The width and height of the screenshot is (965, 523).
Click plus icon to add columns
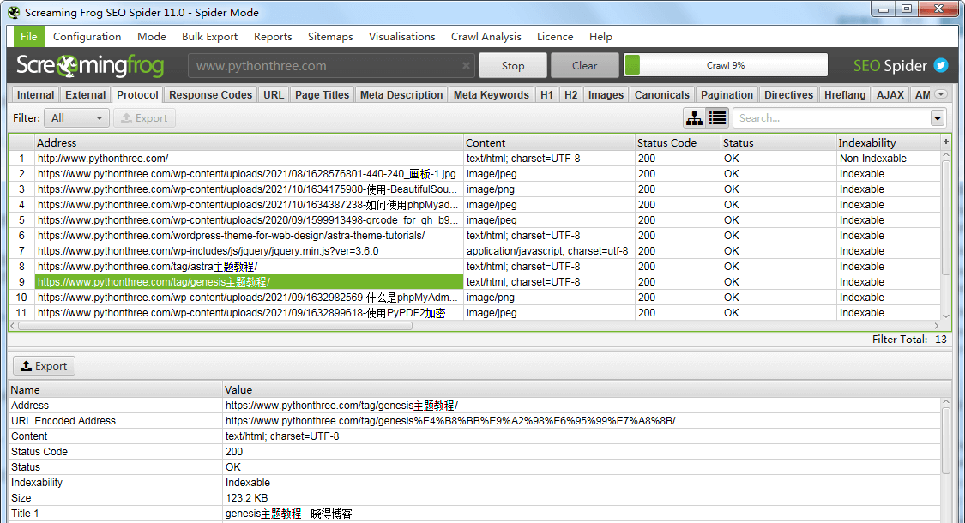click(x=946, y=142)
